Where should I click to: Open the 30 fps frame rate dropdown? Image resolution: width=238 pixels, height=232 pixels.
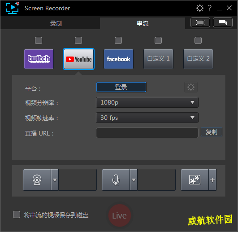pos(147,118)
